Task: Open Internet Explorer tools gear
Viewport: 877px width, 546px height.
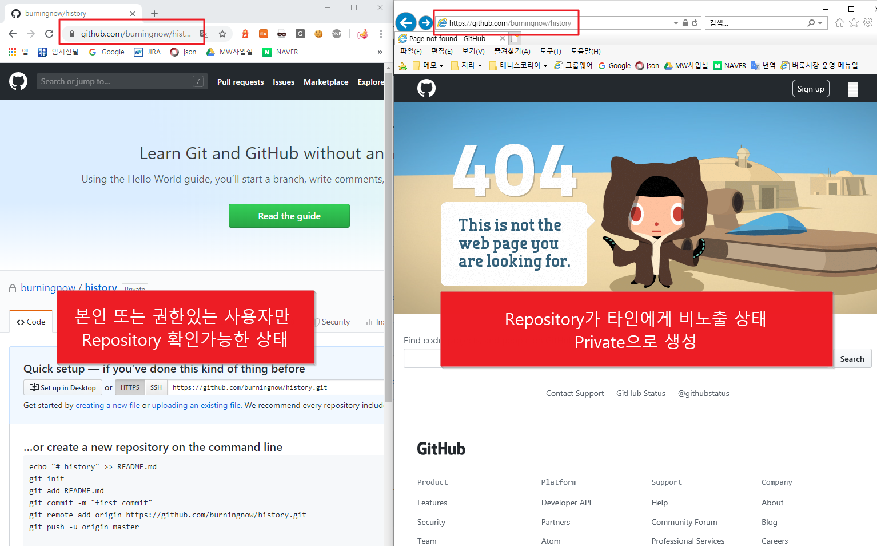Action: pos(868,22)
